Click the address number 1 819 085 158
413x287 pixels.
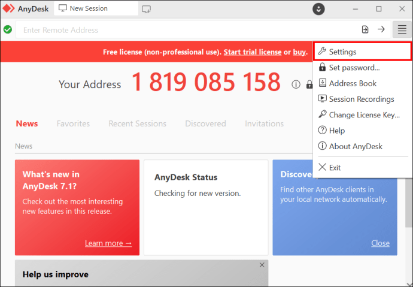pyautogui.click(x=206, y=82)
